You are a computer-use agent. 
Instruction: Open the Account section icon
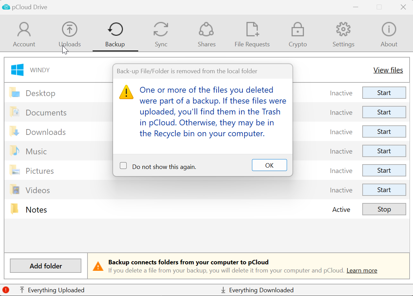coord(24,30)
